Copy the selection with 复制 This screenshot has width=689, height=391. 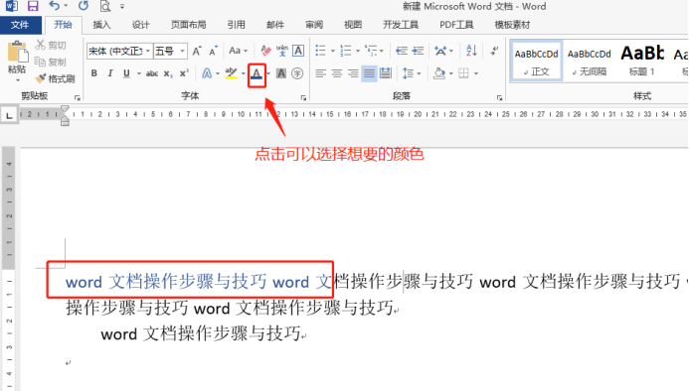[51, 62]
